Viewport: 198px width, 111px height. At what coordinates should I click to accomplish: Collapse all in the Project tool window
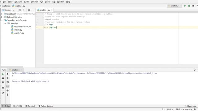click(24, 10)
